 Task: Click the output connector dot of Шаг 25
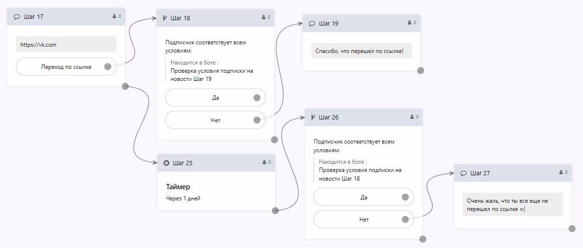click(x=275, y=210)
